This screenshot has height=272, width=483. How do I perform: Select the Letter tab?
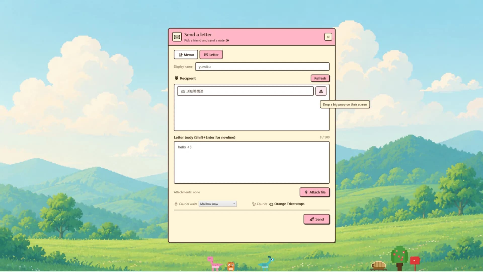[x=211, y=55]
